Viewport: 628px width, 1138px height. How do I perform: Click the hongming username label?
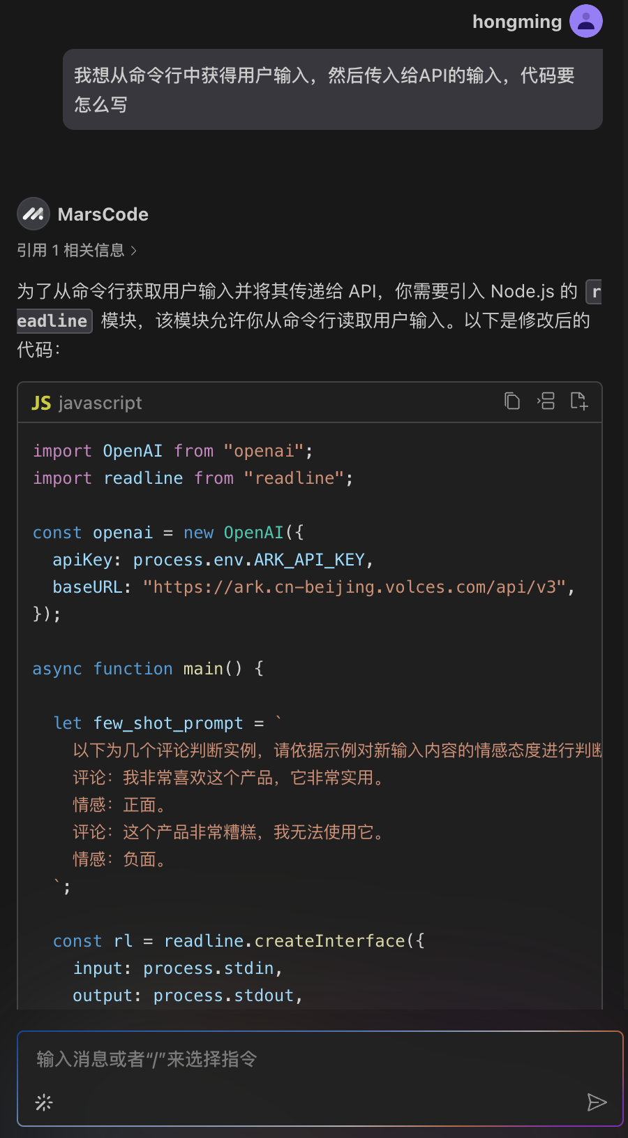coord(517,22)
